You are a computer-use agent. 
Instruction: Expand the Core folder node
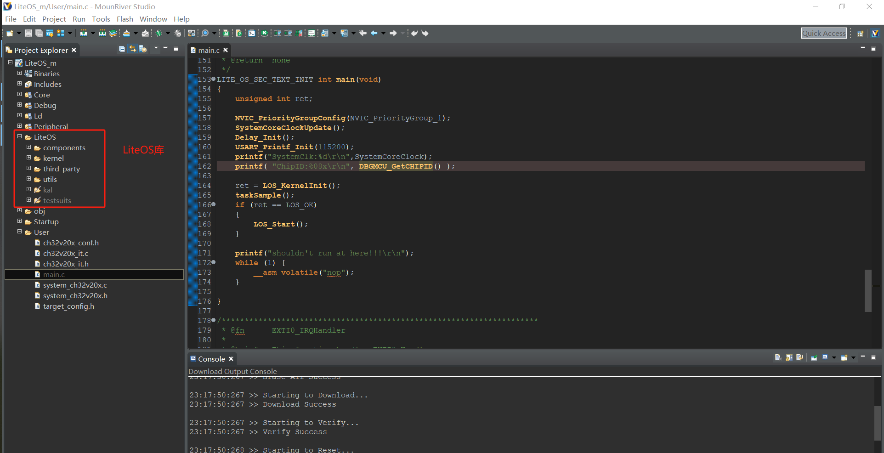click(x=19, y=94)
